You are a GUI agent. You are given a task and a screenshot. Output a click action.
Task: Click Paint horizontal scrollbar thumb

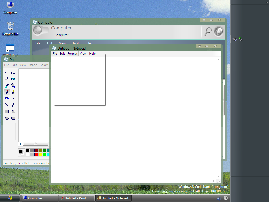(x=36, y=144)
